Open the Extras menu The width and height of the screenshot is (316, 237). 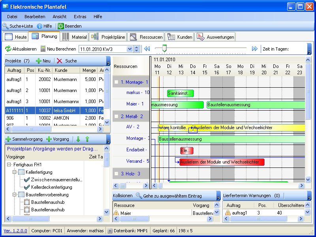coord(80,17)
